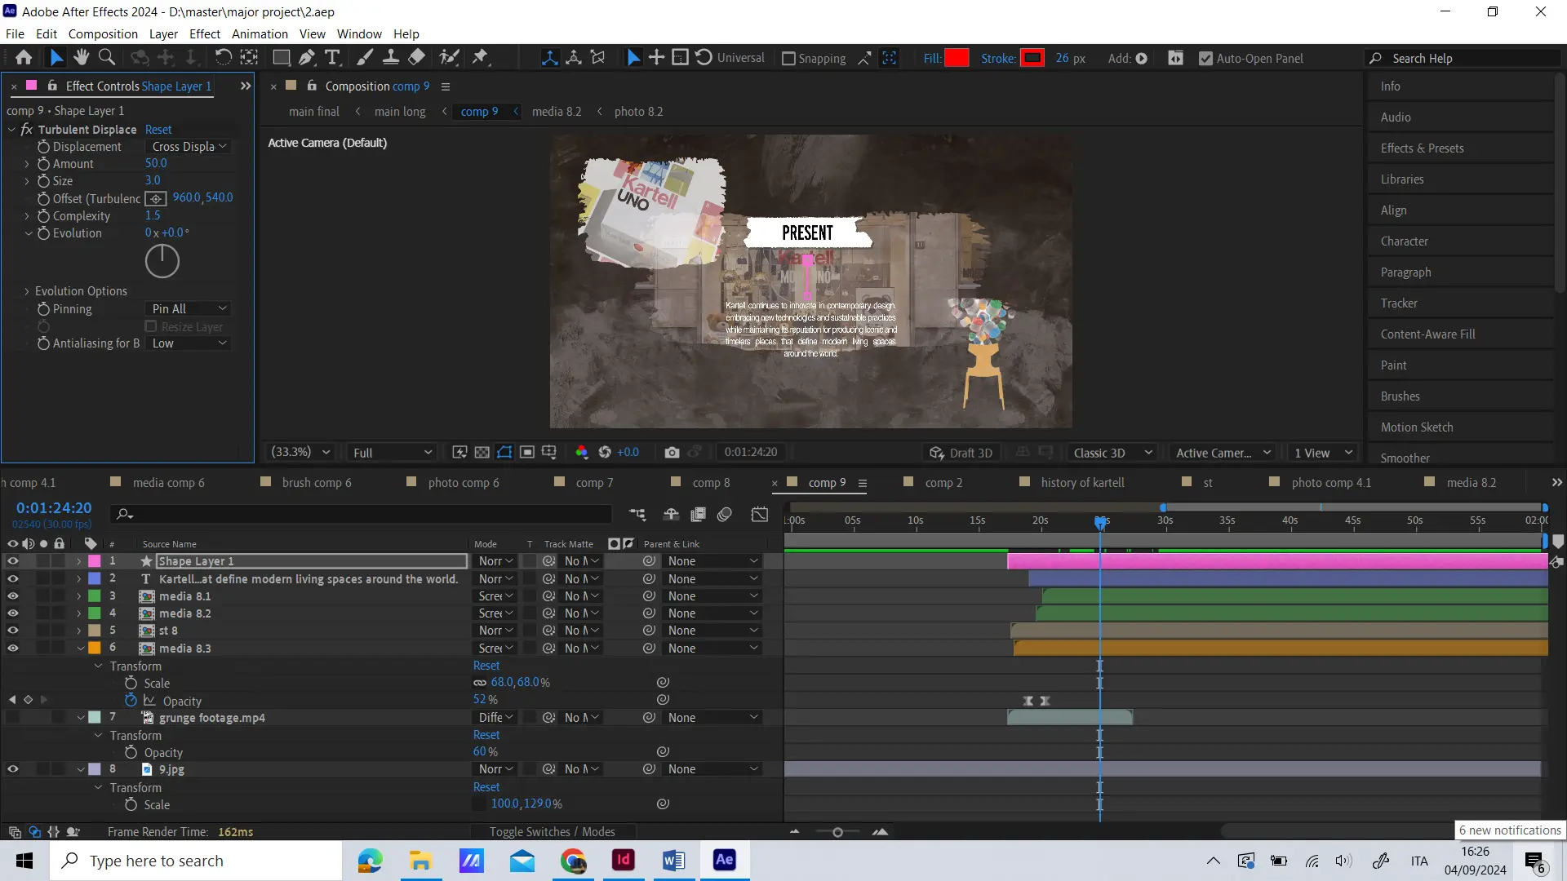Select the Rectangle shape tool
The width and height of the screenshot is (1567, 881).
[281, 58]
